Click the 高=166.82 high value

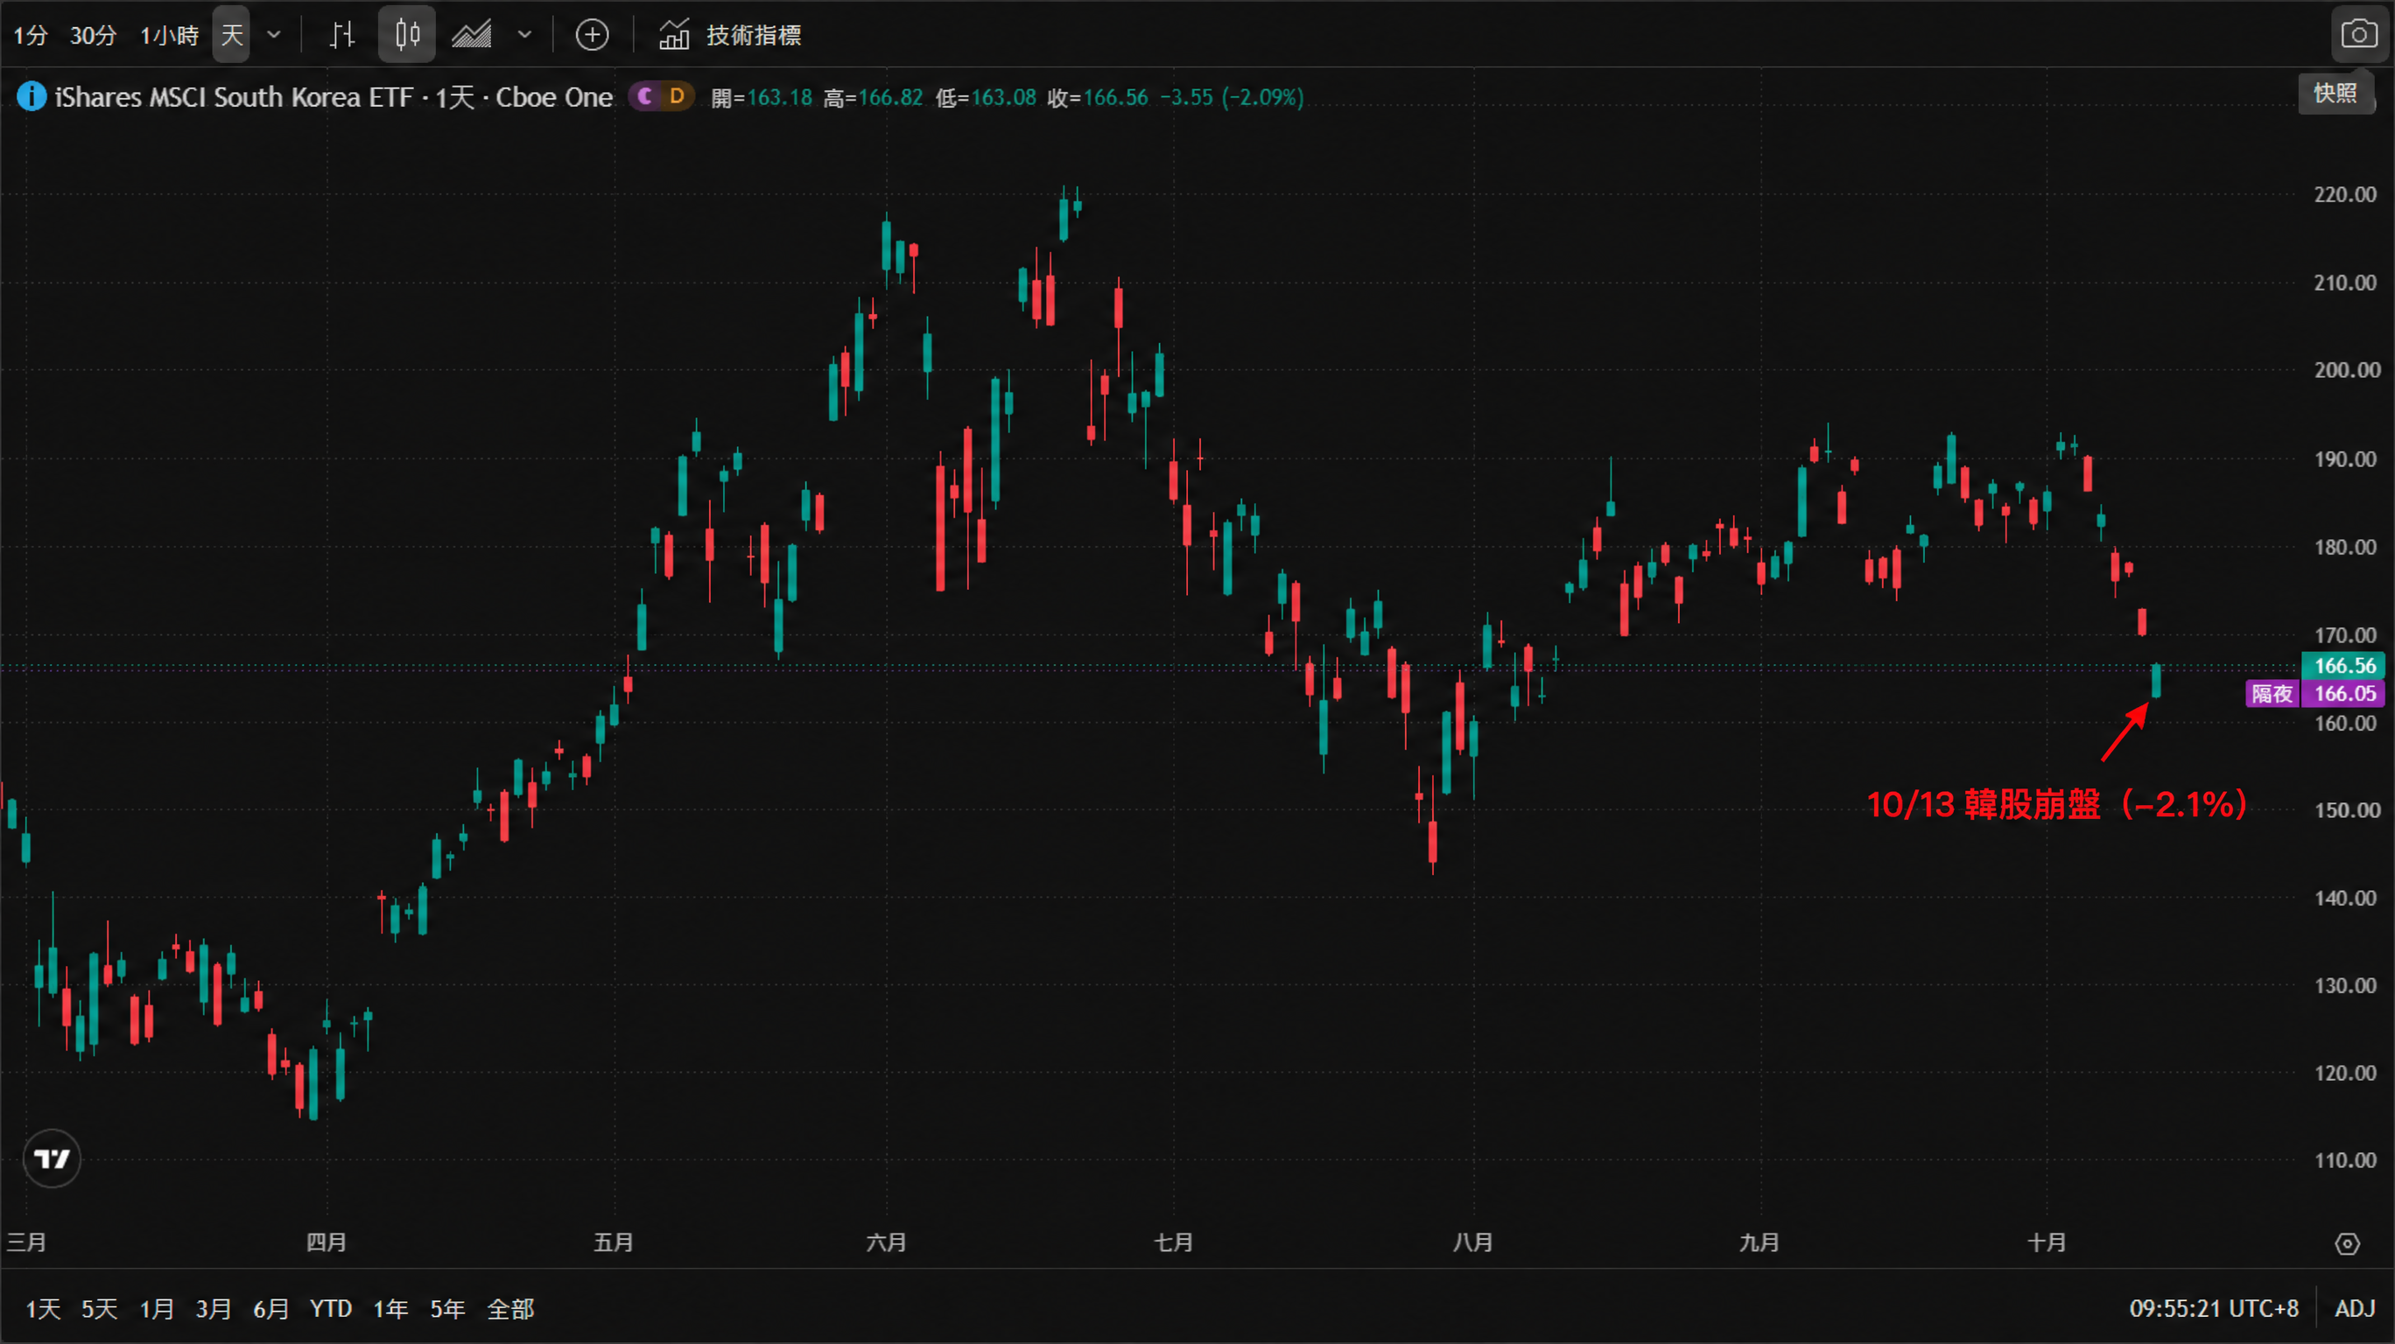pyautogui.click(x=873, y=98)
